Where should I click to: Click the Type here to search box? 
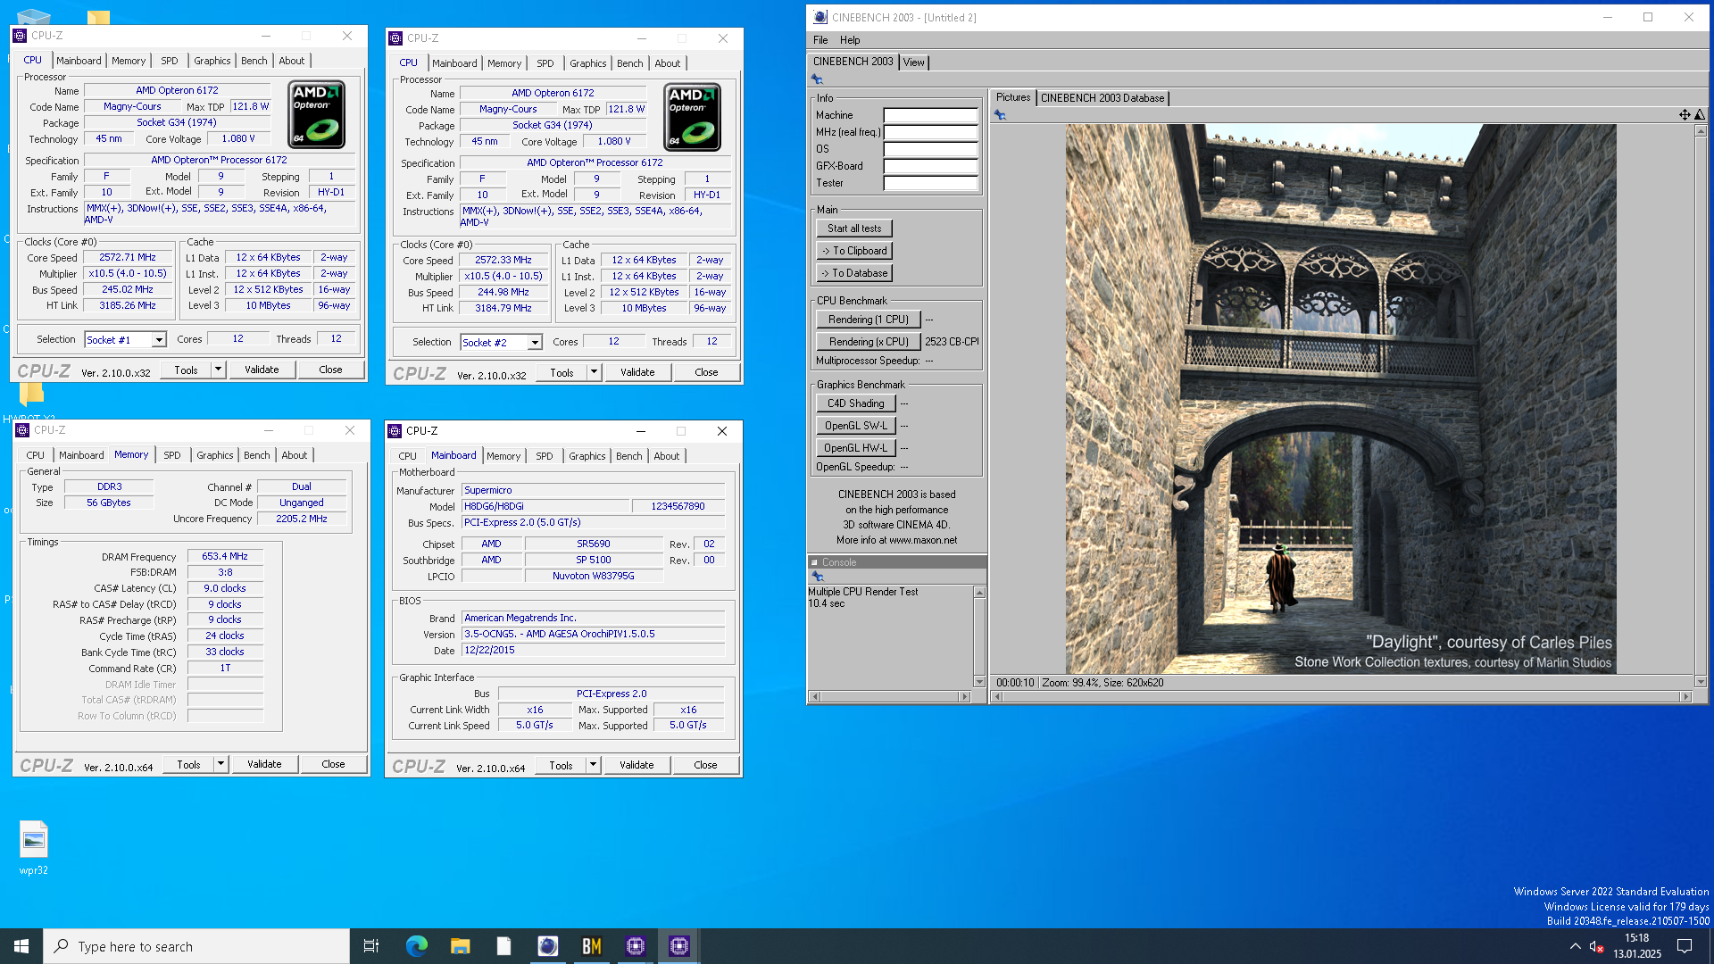pos(196,946)
